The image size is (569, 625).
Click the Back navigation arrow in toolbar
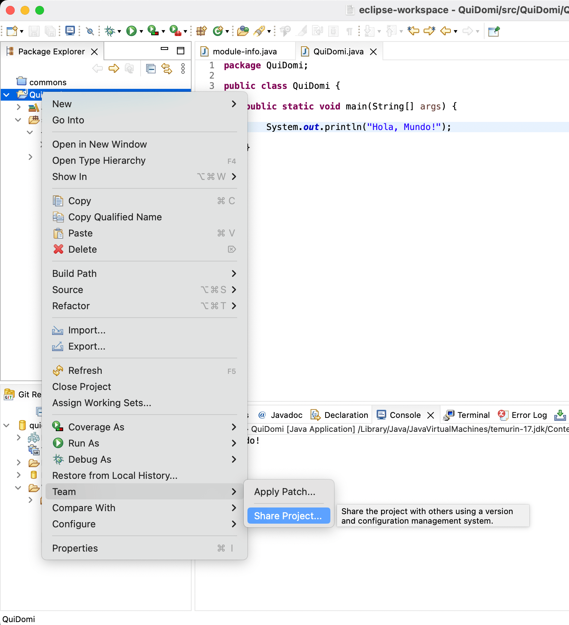[445, 31]
